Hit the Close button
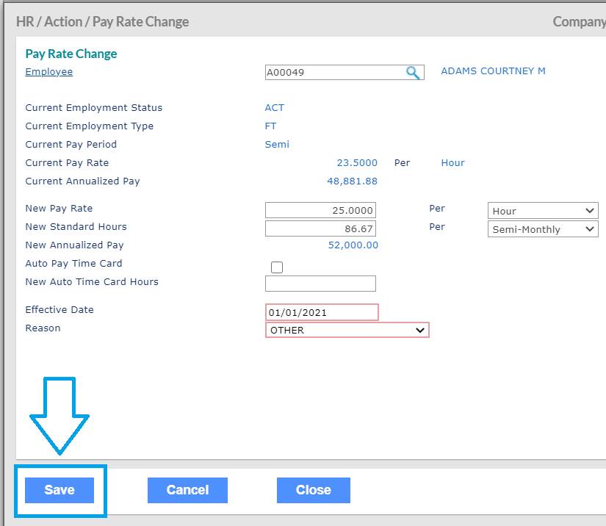Viewport: 606px width, 526px height. pos(313,490)
